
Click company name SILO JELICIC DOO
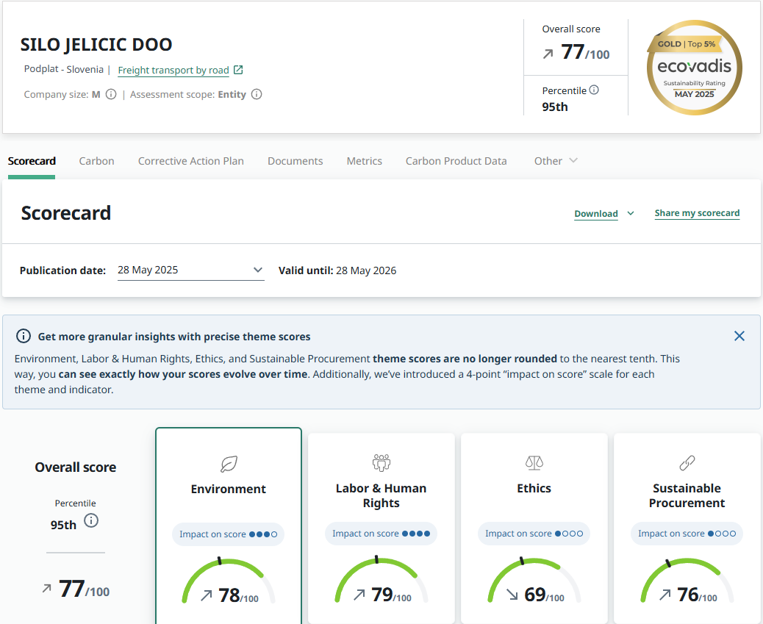[x=96, y=44]
